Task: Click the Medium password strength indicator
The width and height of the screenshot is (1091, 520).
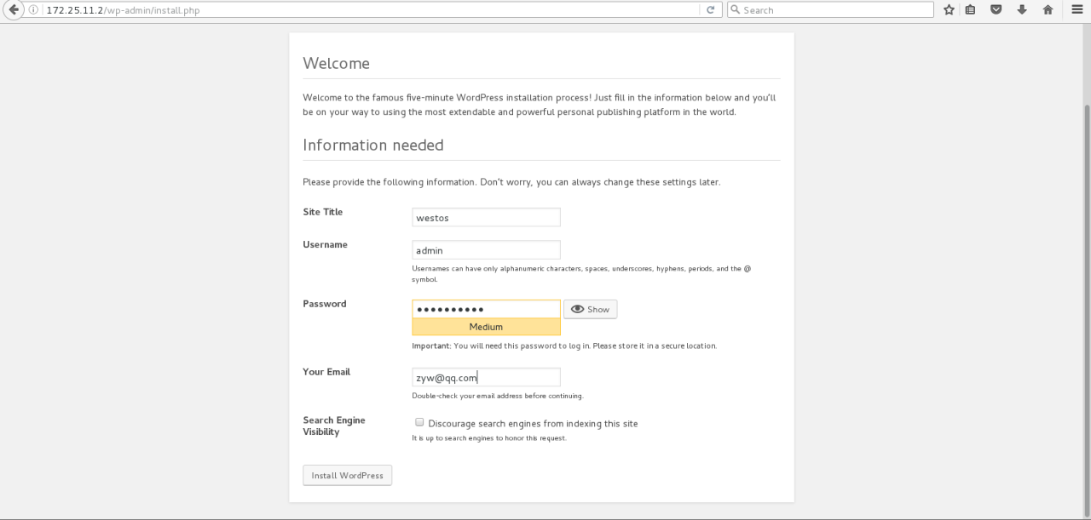Action: 486,327
